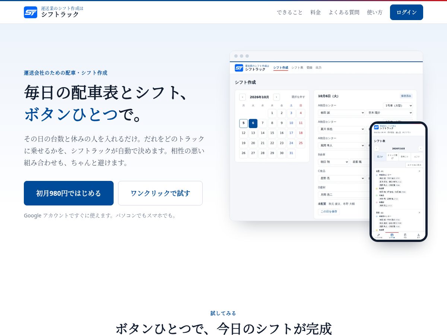The image size is (447, 335).
Task: Tap pencil シフト作成 icon in phone bottom bar
Action: click(378, 236)
